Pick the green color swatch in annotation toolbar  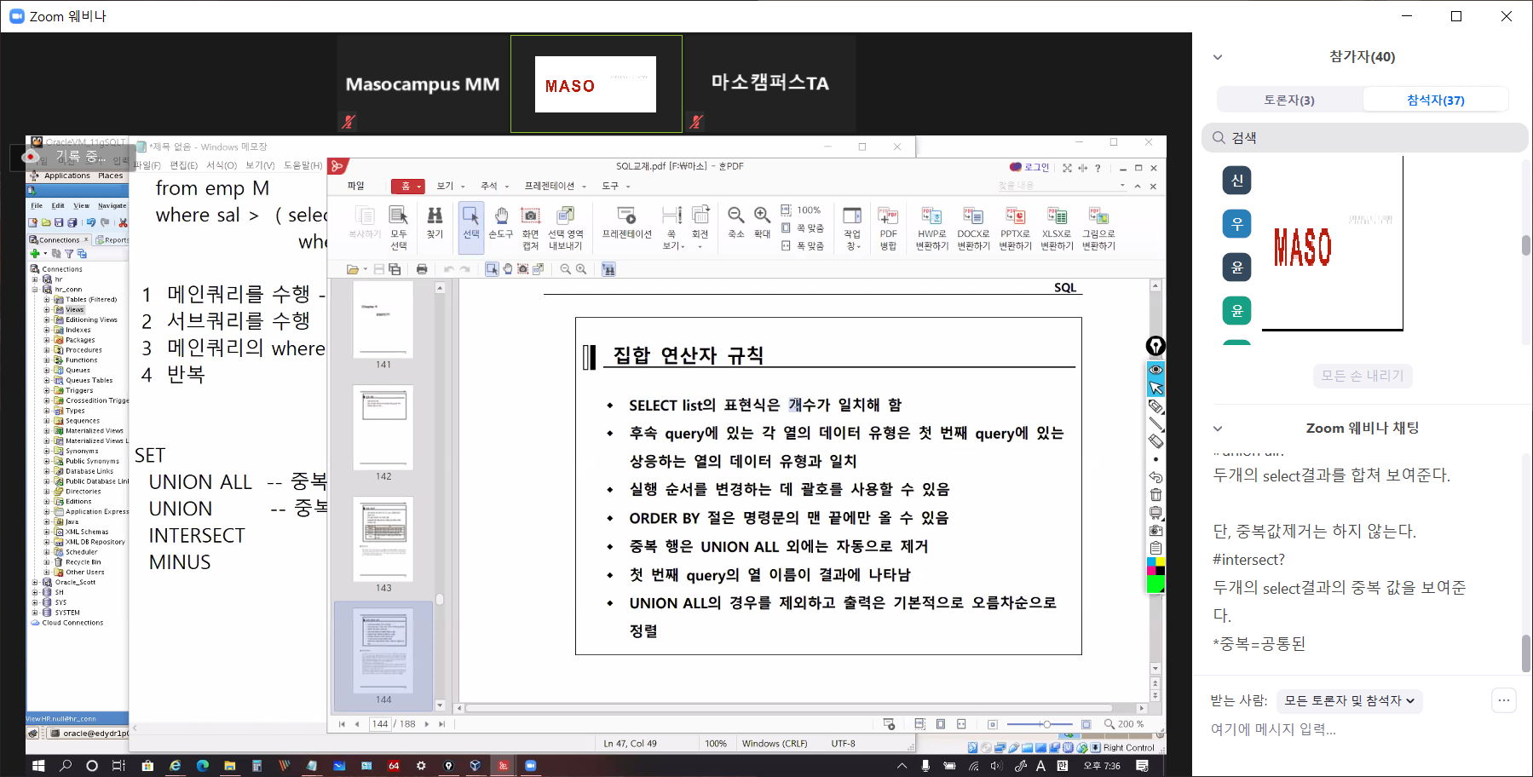pos(1156,584)
